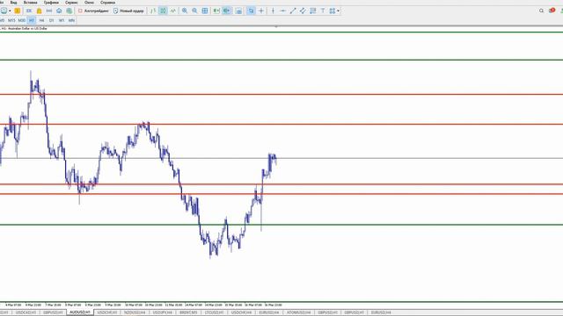Click the shapes objects icon

tap(333, 11)
